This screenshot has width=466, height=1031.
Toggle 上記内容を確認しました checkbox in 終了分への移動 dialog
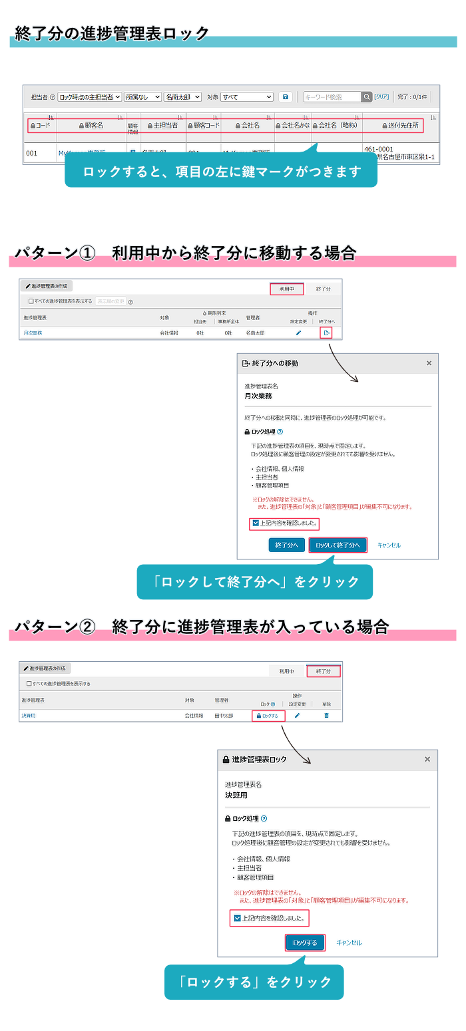tap(255, 523)
